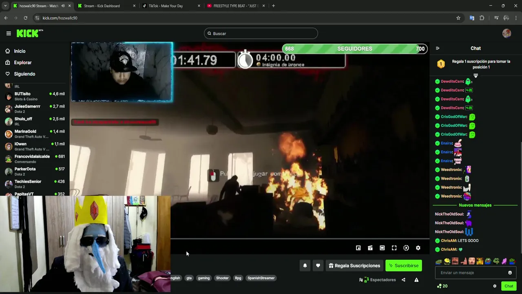The width and height of the screenshot is (522, 294).
Task: Click the 668 SEGUIDORES goal progress bar
Action: [x=355, y=49]
